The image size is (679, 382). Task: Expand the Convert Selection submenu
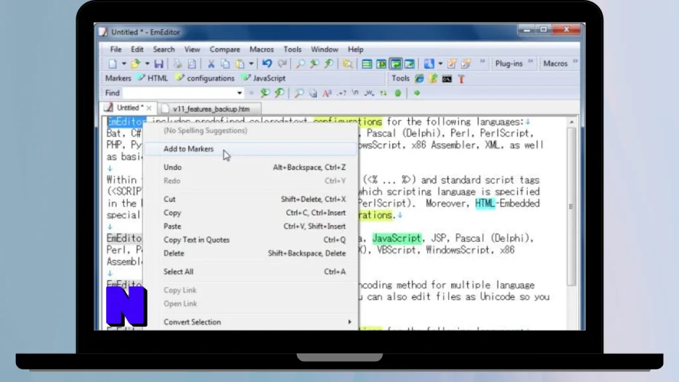pyautogui.click(x=349, y=322)
